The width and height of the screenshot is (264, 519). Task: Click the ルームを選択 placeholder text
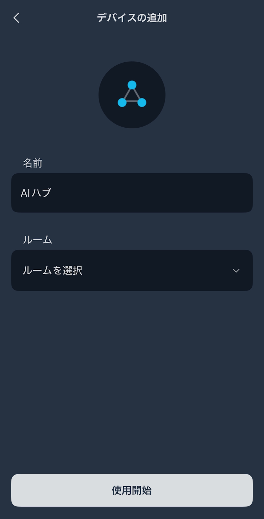pyautogui.click(x=52, y=271)
